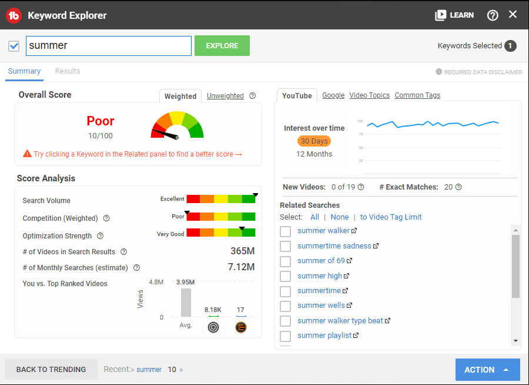The height and width of the screenshot is (385, 529).
Task: Check the summer playlist keyword box
Action: pyautogui.click(x=286, y=336)
